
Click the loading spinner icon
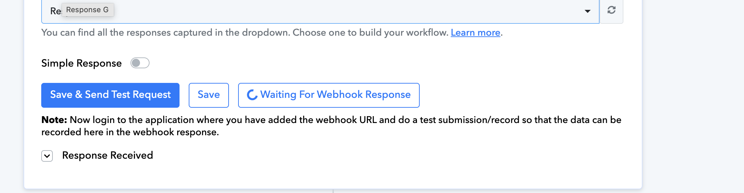[252, 95]
